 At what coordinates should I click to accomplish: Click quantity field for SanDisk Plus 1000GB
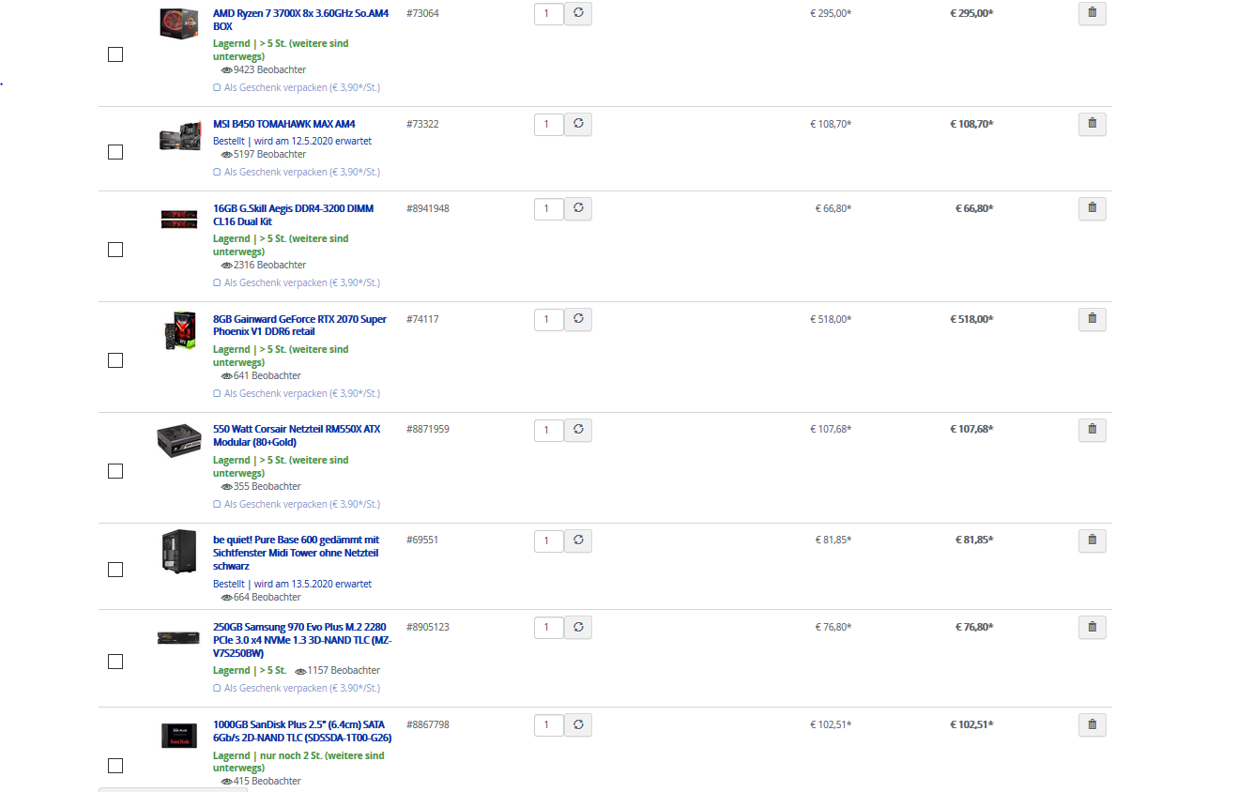point(549,724)
